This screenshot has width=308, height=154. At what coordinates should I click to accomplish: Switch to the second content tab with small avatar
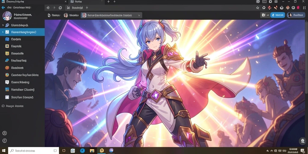[x=71, y=15]
